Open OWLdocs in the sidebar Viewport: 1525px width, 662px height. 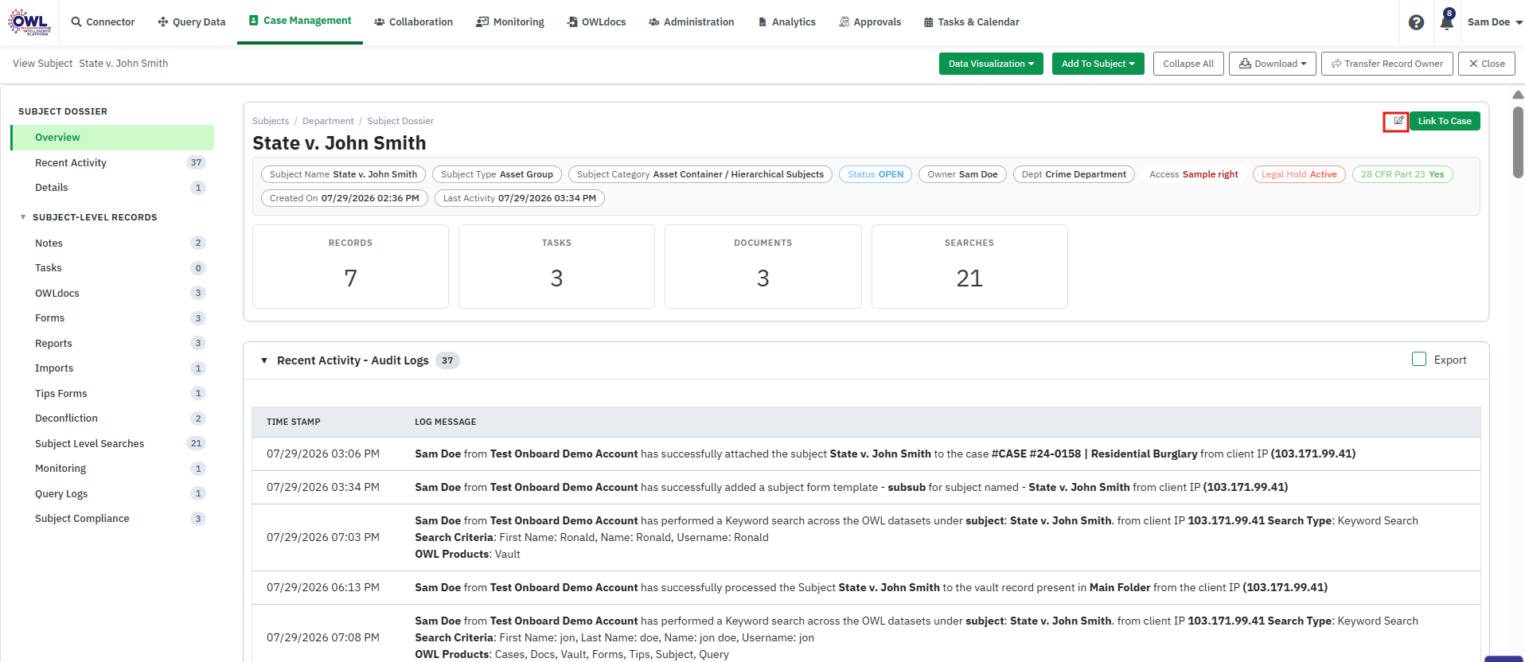click(112, 294)
